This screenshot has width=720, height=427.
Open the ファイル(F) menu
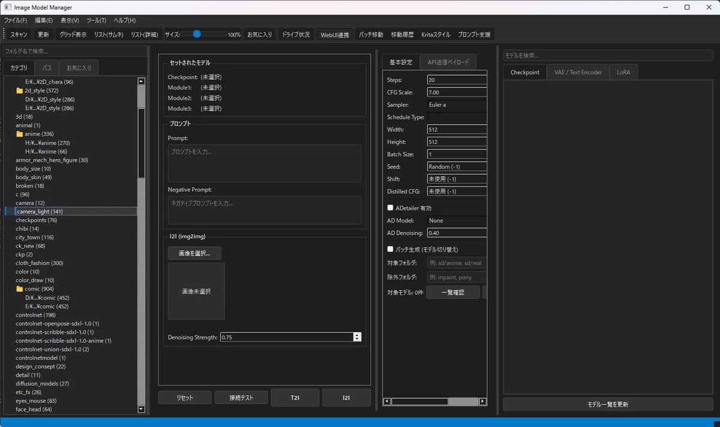[x=16, y=20]
